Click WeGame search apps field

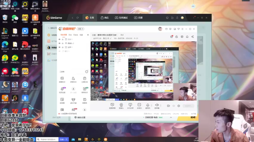tap(52, 28)
